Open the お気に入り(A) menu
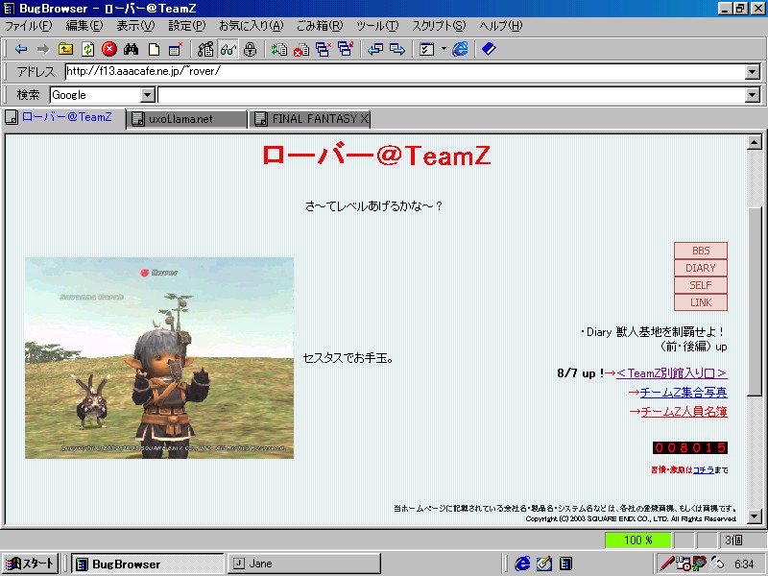The height and width of the screenshot is (576, 768). (x=252, y=26)
